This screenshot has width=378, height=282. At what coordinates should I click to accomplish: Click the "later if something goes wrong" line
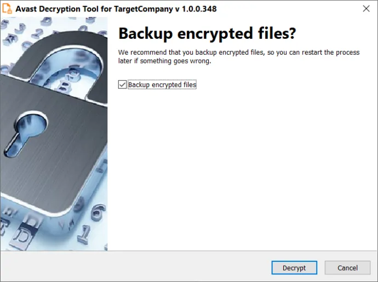(x=164, y=61)
